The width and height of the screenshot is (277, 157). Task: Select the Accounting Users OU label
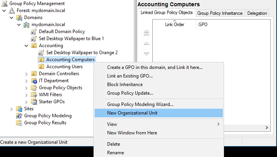(x=65, y=67)
